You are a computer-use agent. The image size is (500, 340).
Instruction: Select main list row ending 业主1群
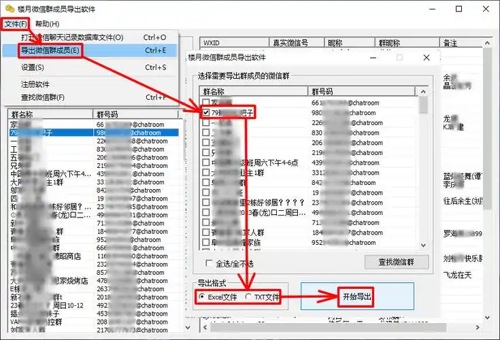(x=94, y=182)
